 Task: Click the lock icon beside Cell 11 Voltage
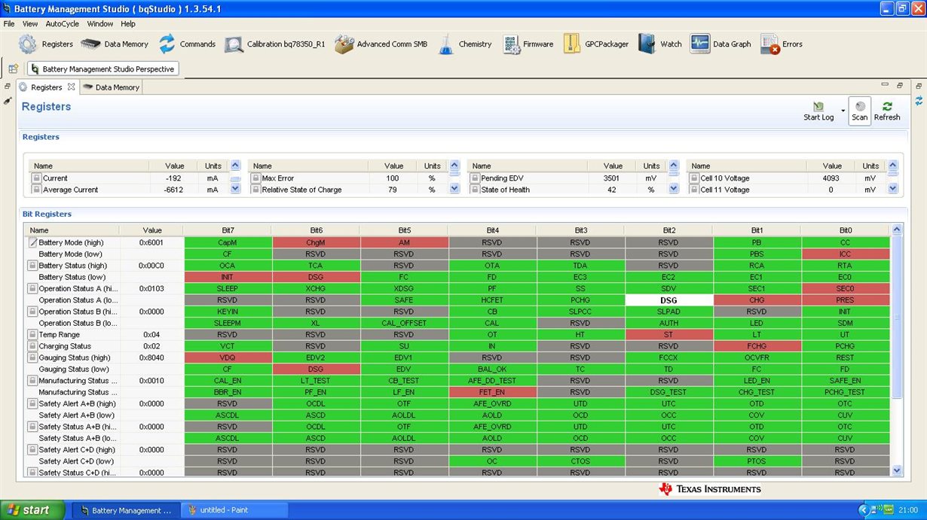(694, 190)
